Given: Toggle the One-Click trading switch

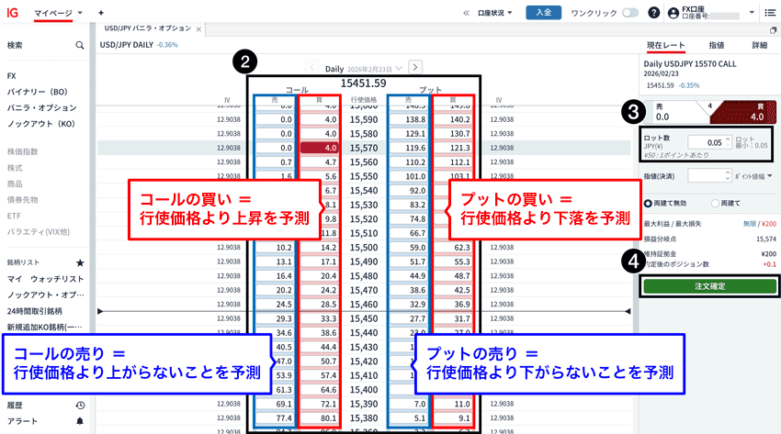Looking at the screenshot, I should [630, 13].
